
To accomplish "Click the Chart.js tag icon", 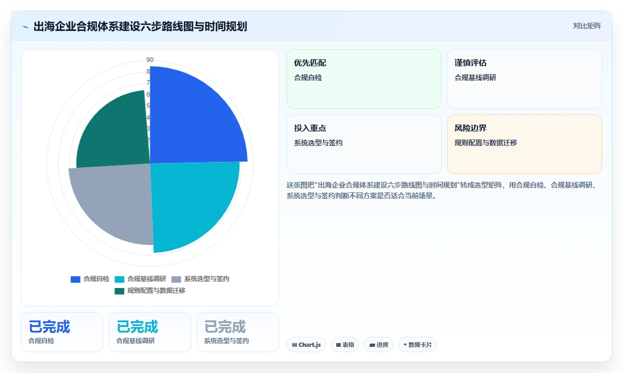I will point(295,345).
